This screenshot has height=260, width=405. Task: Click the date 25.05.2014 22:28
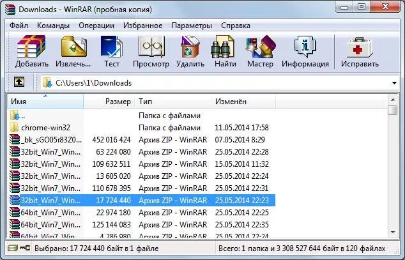(x=241, y=152)
